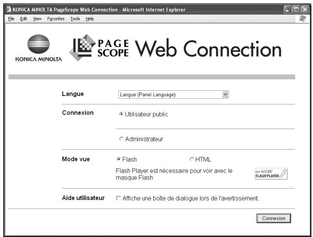Image resolution: width=313 pixels, height=237 pixels.
Task: Maximize the Internet Explorer window
Action: [x=296, y=10]
